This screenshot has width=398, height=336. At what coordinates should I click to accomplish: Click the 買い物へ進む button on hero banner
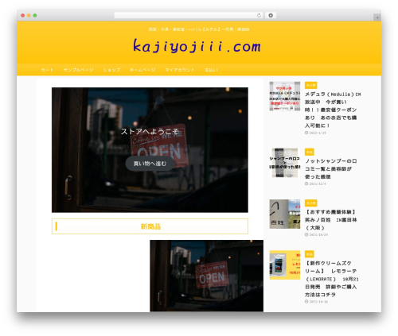click(150, 164)
